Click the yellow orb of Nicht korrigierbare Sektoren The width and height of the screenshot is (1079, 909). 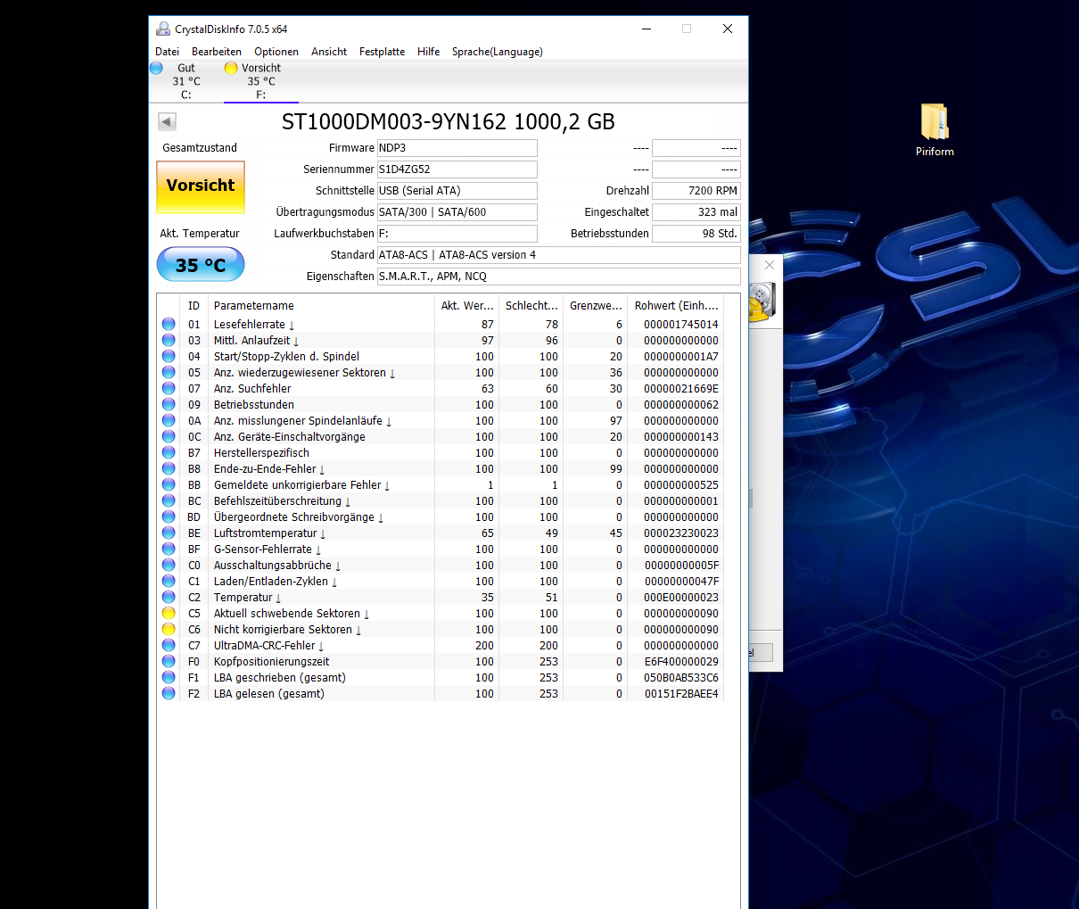[169, 629]
